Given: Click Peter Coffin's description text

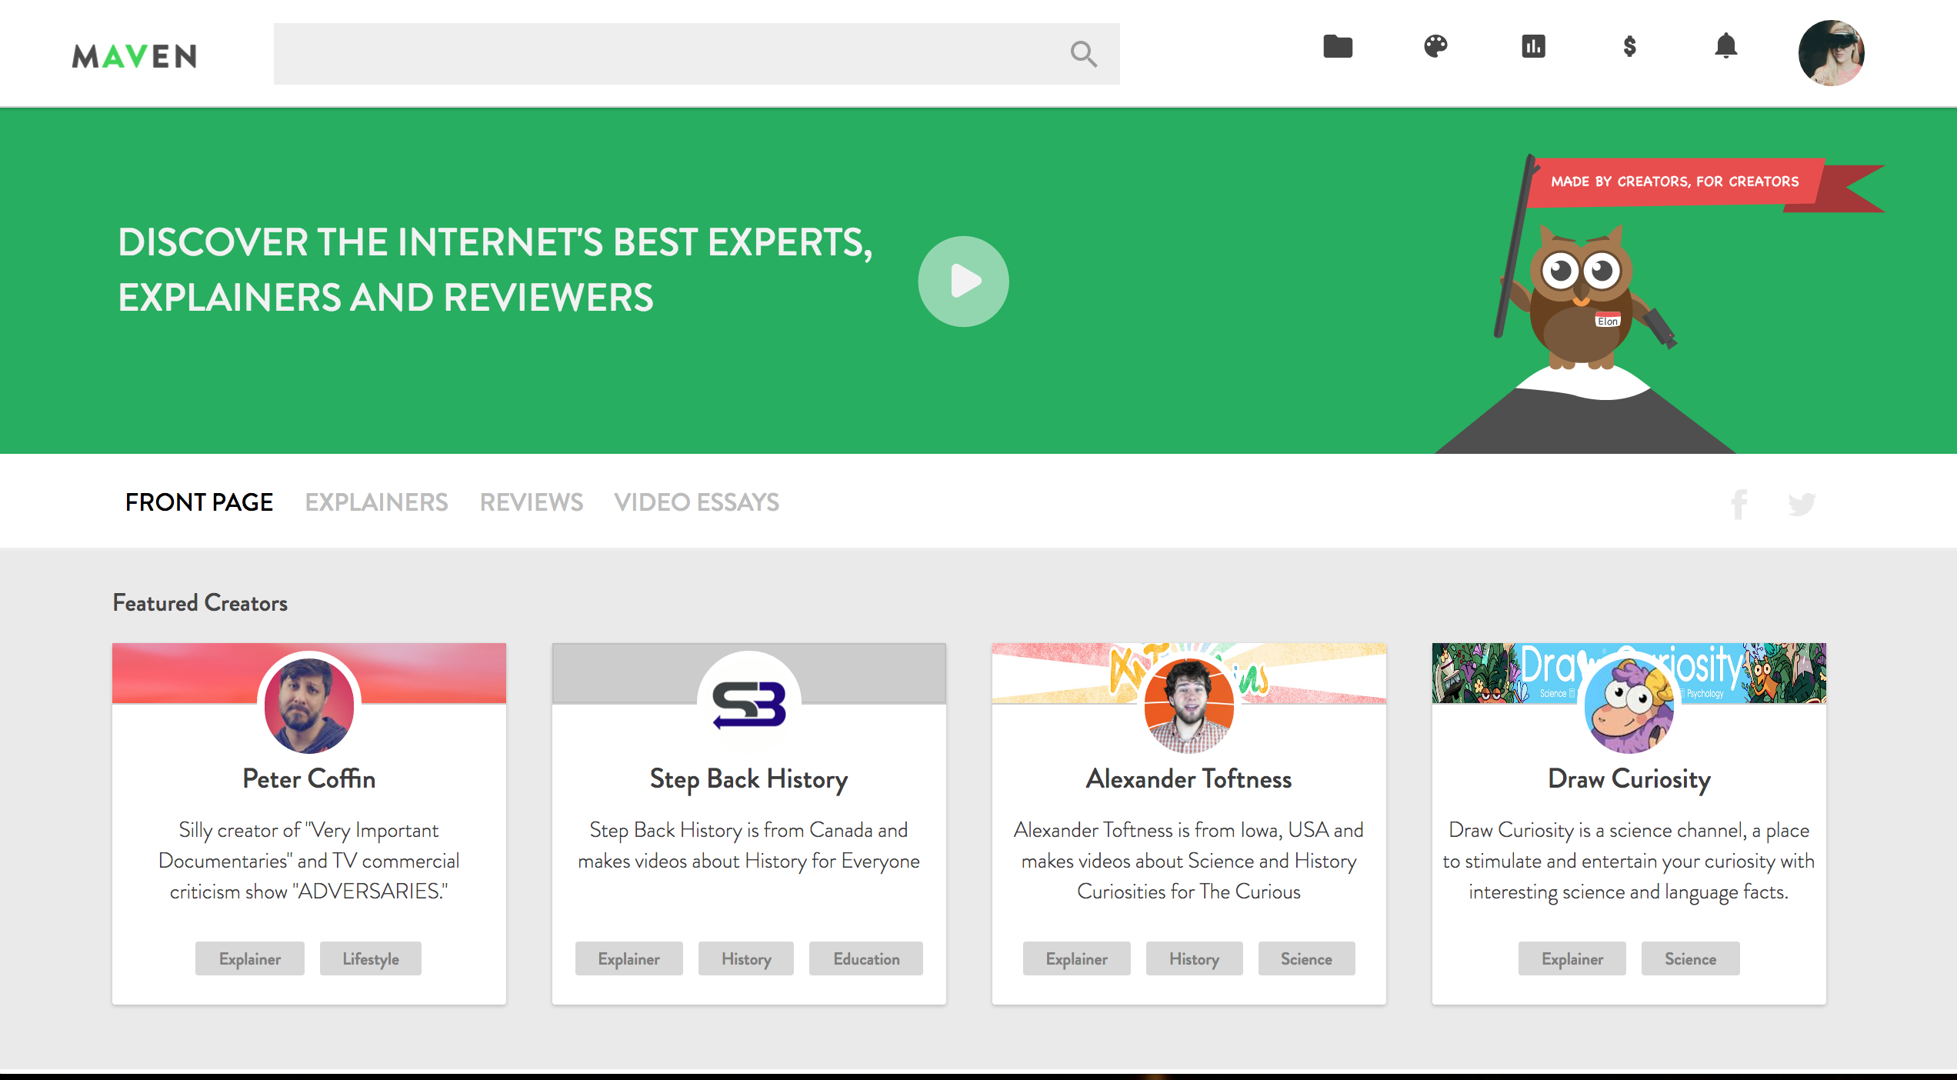Looking at the screenshot, I should click(309, 861).
